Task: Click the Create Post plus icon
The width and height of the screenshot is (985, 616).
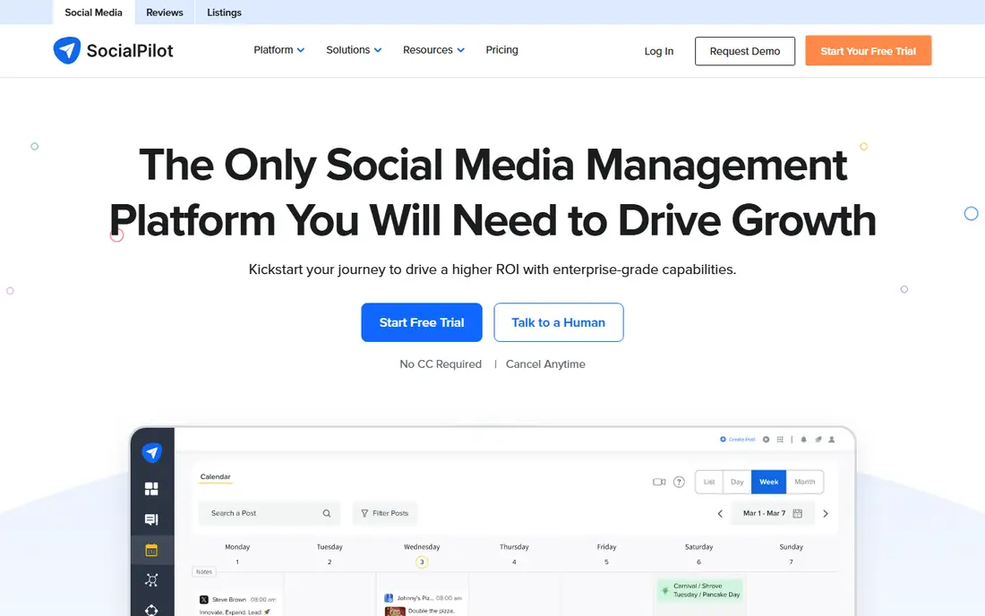Action: pos(723,440)
